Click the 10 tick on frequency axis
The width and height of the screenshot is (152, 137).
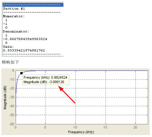pos(75,127)
